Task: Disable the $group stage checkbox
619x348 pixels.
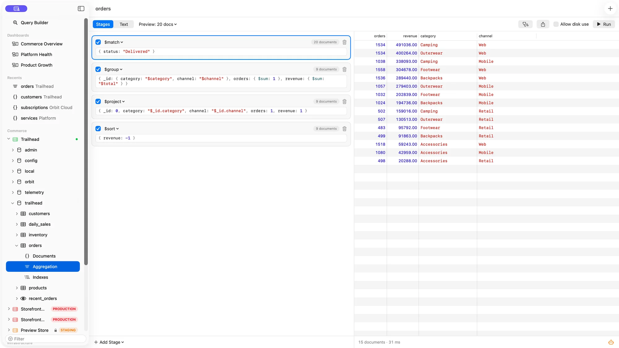Action: (x=98, y=69)
